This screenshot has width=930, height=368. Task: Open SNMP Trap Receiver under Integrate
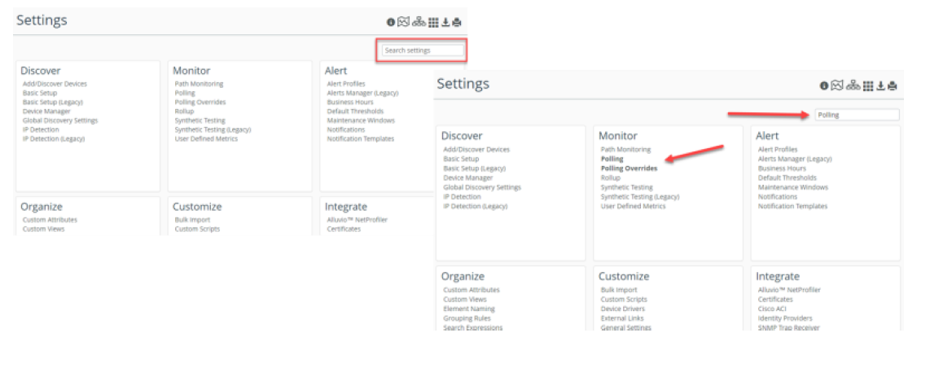(788, 328)
